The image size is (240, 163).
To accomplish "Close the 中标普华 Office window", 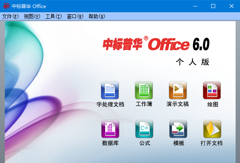I will 232,6.
